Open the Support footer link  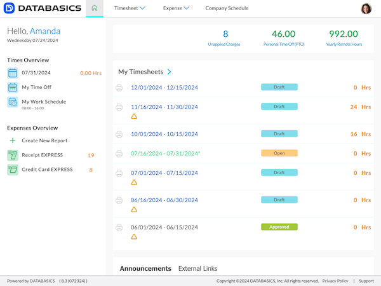click(x=366, y=281)
